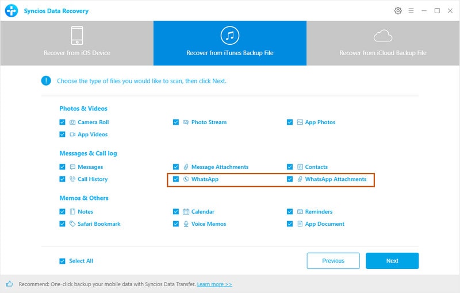Screen dimensions: 460x293
Task: Click the App Photos picture icon
Action: point(300,122)
